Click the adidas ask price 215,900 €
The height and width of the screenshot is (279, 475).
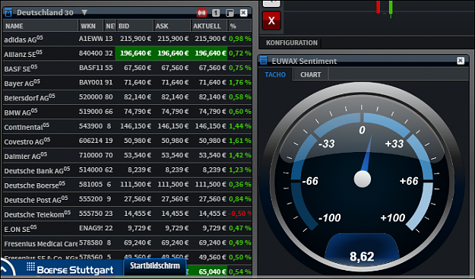(173, 39)
